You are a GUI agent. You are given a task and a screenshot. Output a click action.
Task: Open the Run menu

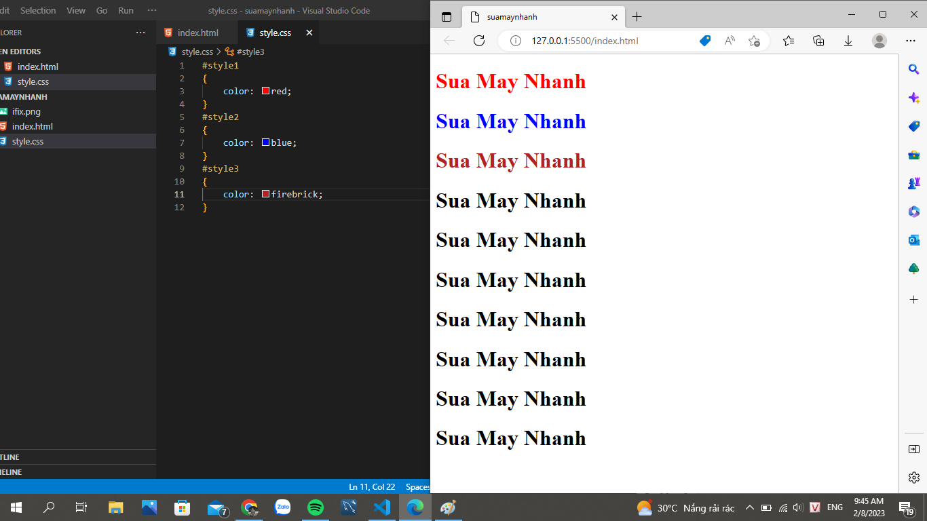click(126, 11)
